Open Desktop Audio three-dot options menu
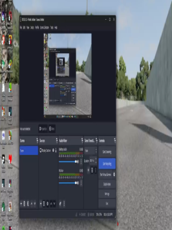 81,161
